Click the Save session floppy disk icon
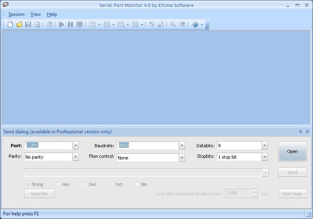This screenshot has height=219, width=313. pyautogui.click(x=28, y=24)
